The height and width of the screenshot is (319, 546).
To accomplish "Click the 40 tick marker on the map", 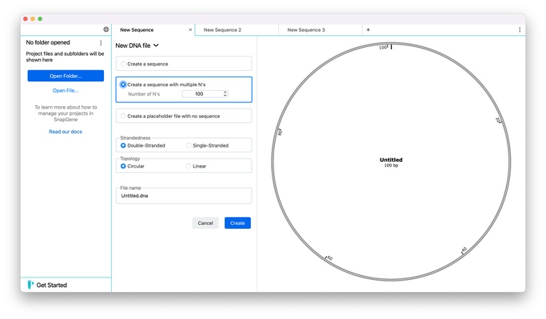I will (464, 250).
